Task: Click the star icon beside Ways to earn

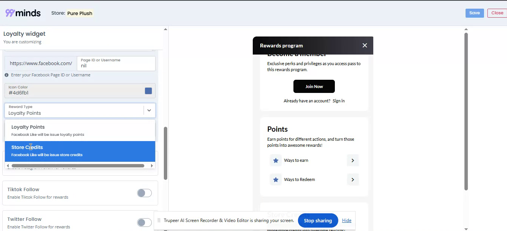Action: [276, 160]
